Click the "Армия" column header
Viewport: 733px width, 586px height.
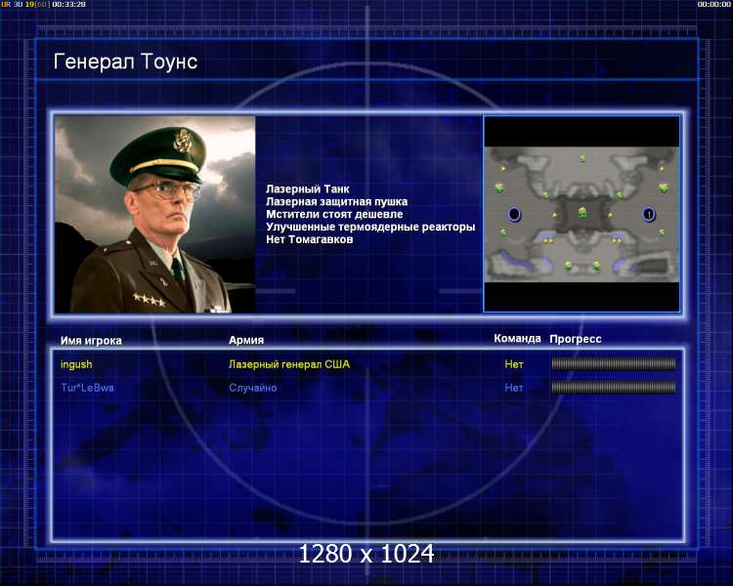click(x=246, y=340)
